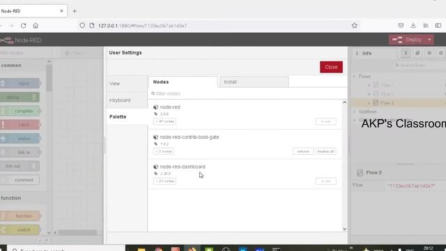The image size is (446, 251).
Task: Close the Node-RED browser tab
Action: (x=61, y=11)
